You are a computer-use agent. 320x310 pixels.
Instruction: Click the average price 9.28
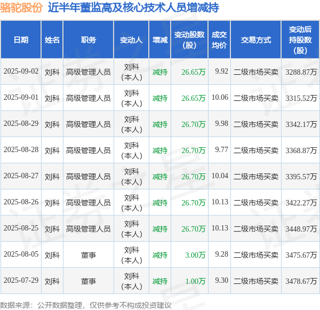[x=221, y=255]
